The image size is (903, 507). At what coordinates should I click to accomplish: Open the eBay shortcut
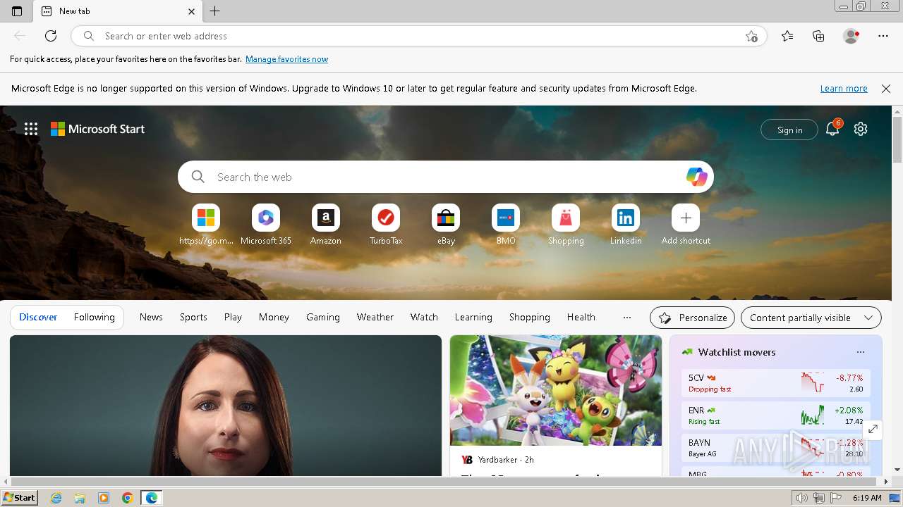pyautogui.click(x=446, y=225)
